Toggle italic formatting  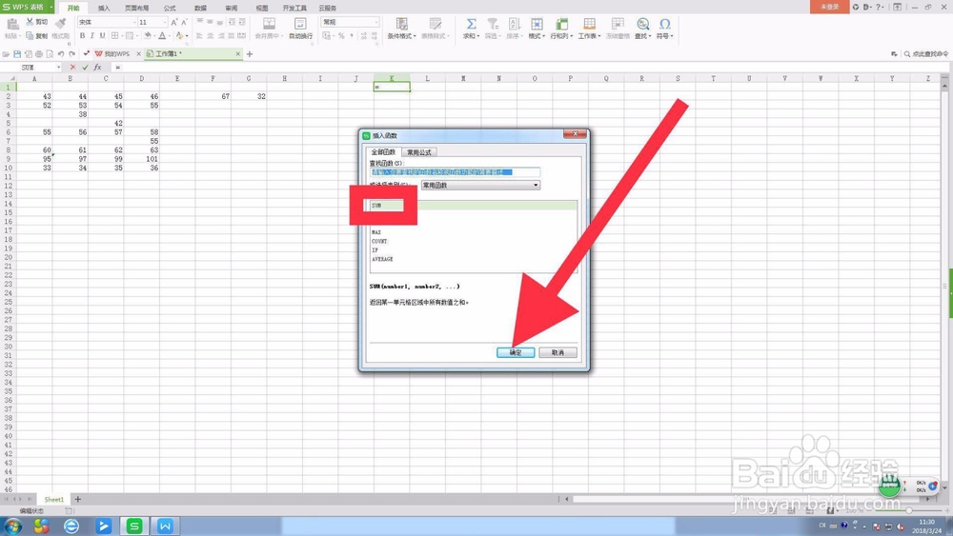click(91, 36)
